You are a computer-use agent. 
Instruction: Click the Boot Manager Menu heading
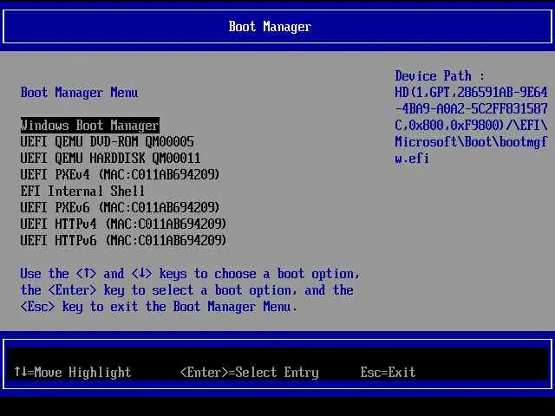coord(79,93)
